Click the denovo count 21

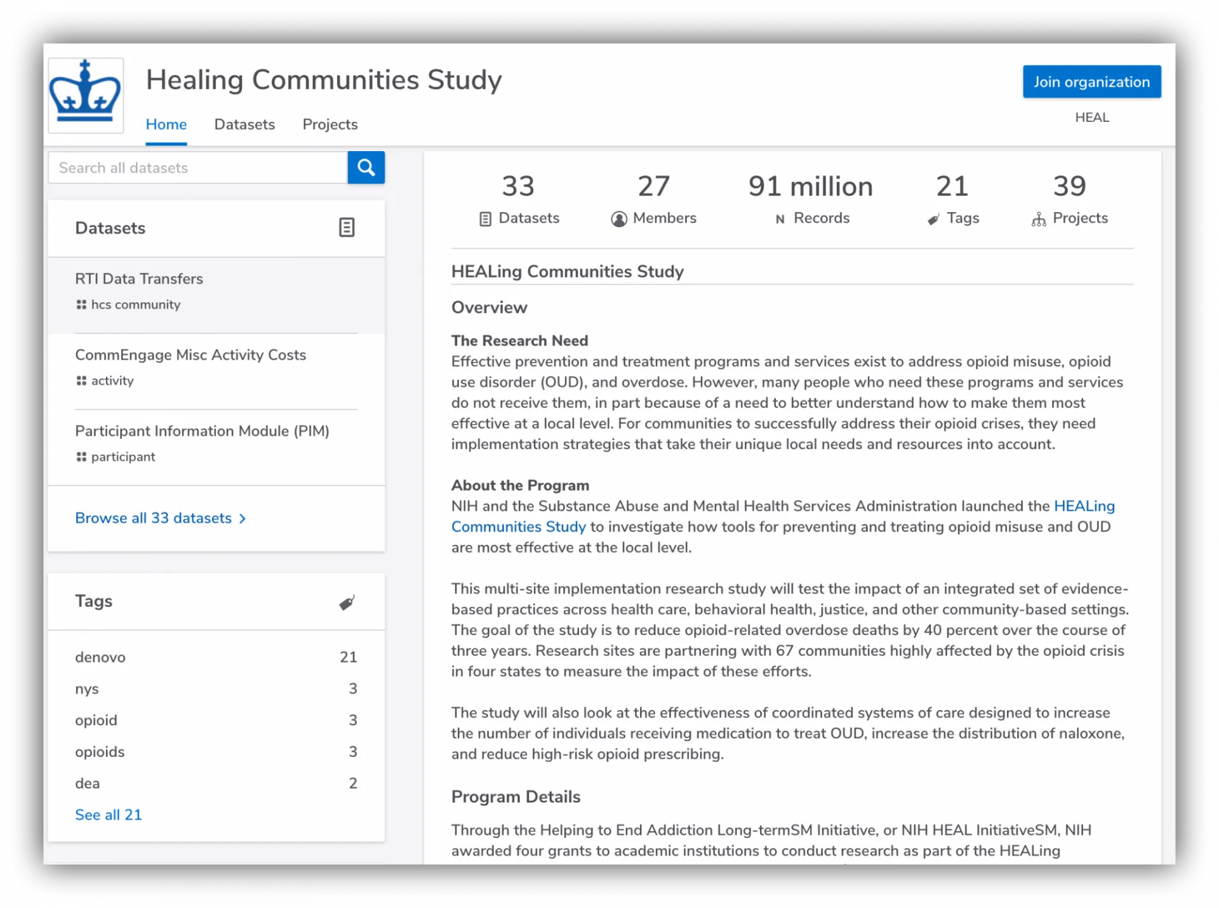click(x=349, y=657)
